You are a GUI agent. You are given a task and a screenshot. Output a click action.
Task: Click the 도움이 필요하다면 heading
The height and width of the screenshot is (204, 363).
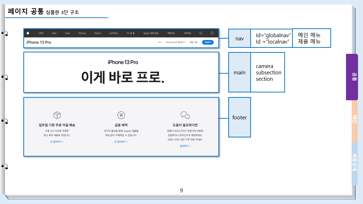tap(185, 125)
